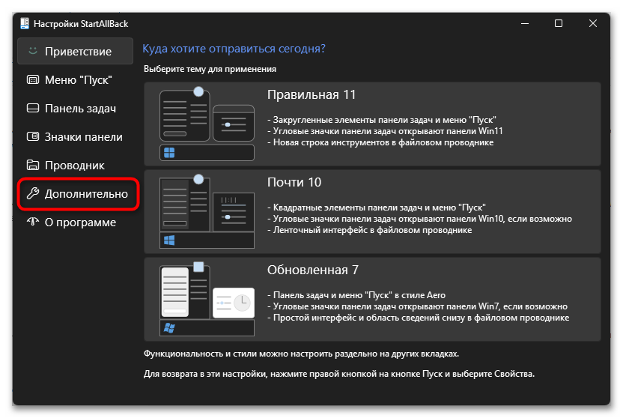
Task: Open the Меню "Пуск" section
Action: (75, 79)
